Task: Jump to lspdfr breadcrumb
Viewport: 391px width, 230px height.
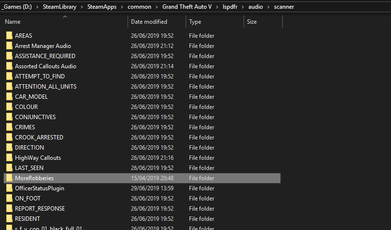Action: coord(230,7)
